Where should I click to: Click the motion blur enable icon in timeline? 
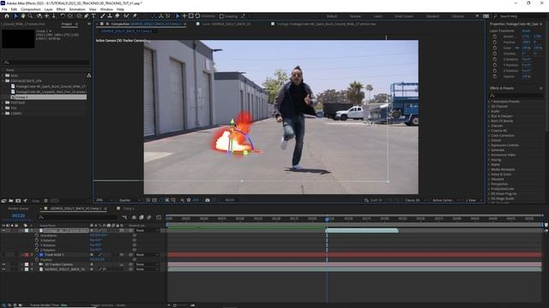tap(149, 217)
